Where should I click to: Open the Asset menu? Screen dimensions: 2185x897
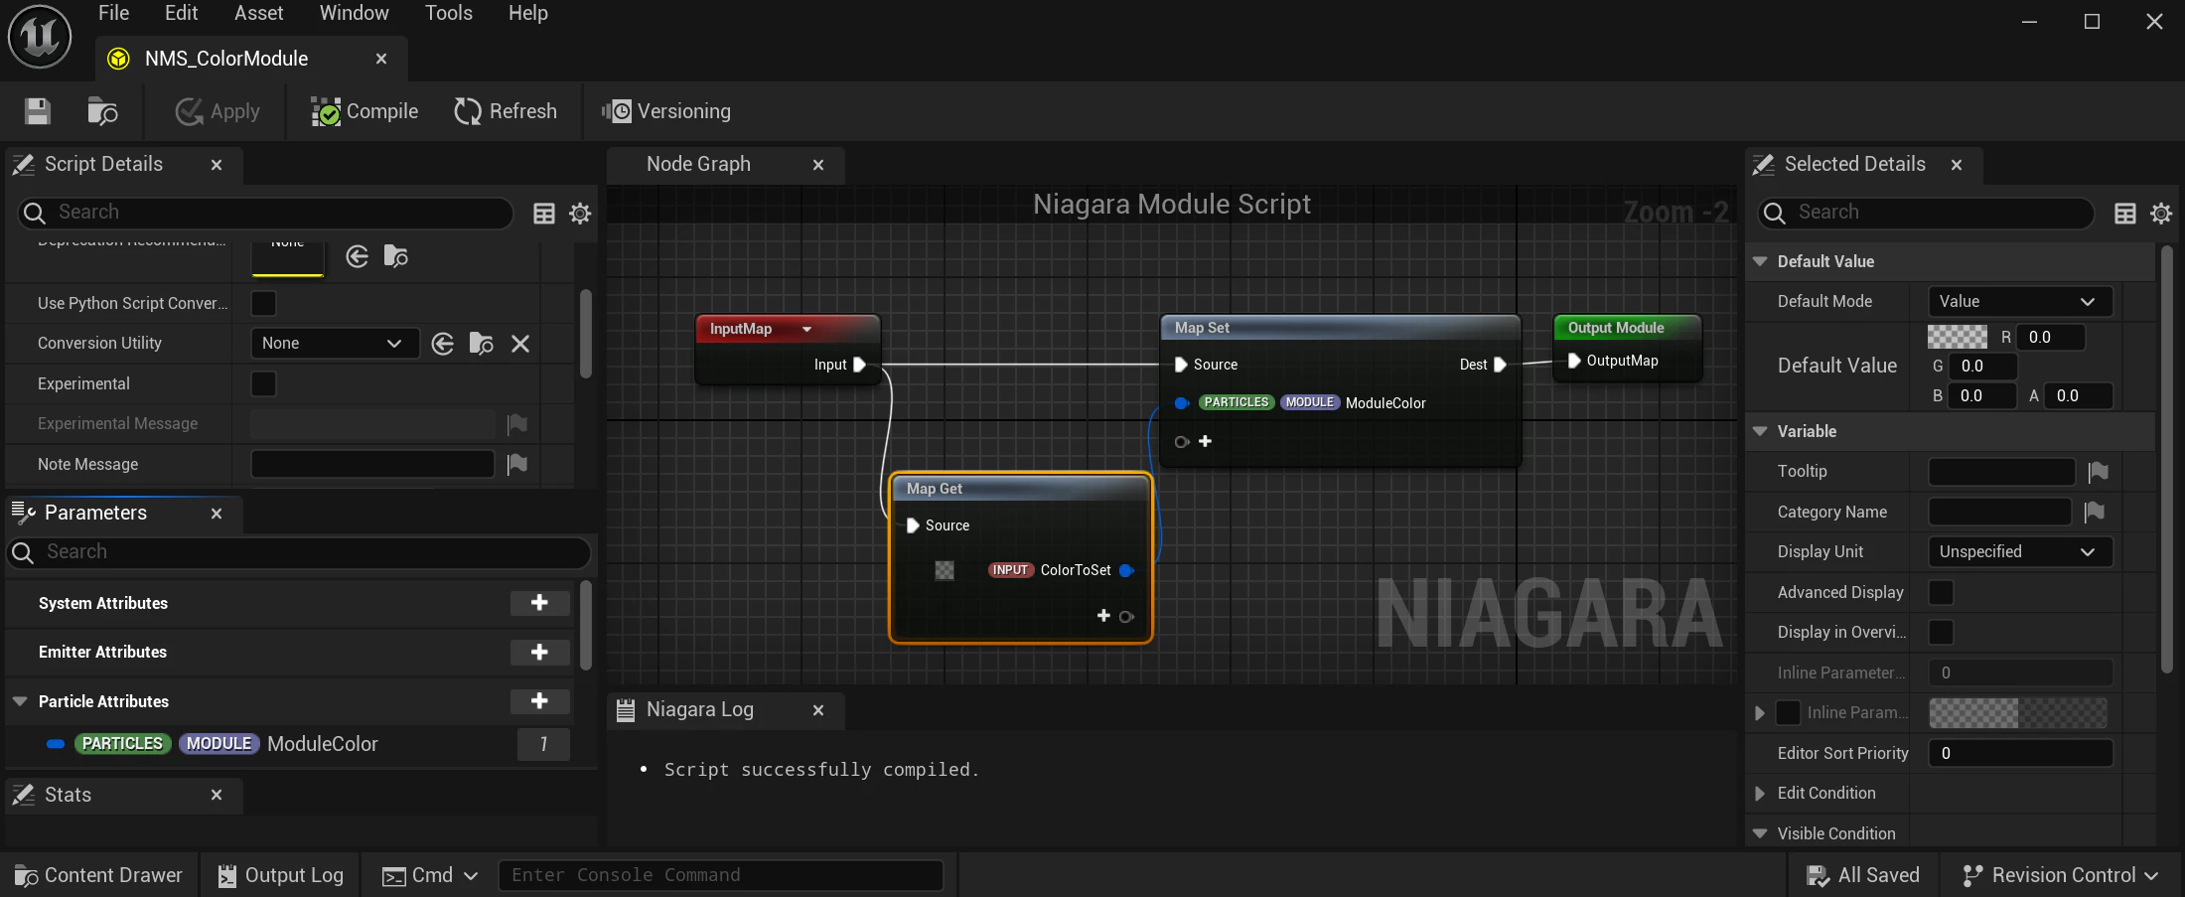pos(259,13)
